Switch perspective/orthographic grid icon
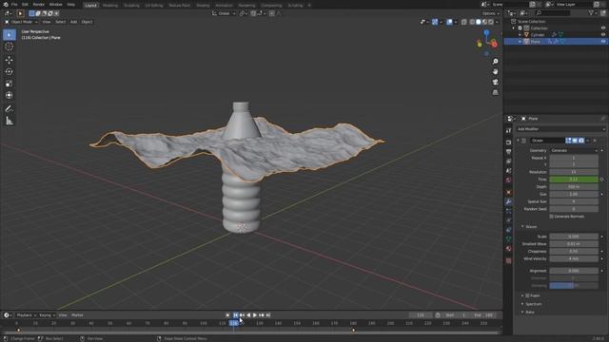609x342 pixels. pos(495,93)
